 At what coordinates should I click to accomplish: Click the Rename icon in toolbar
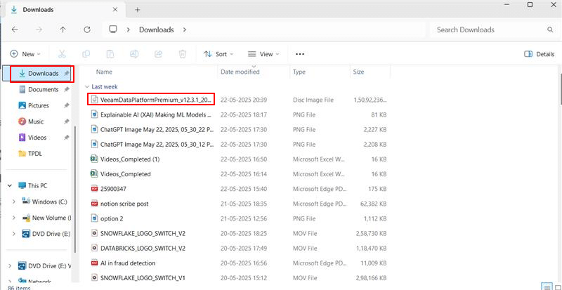coord(134,54)
